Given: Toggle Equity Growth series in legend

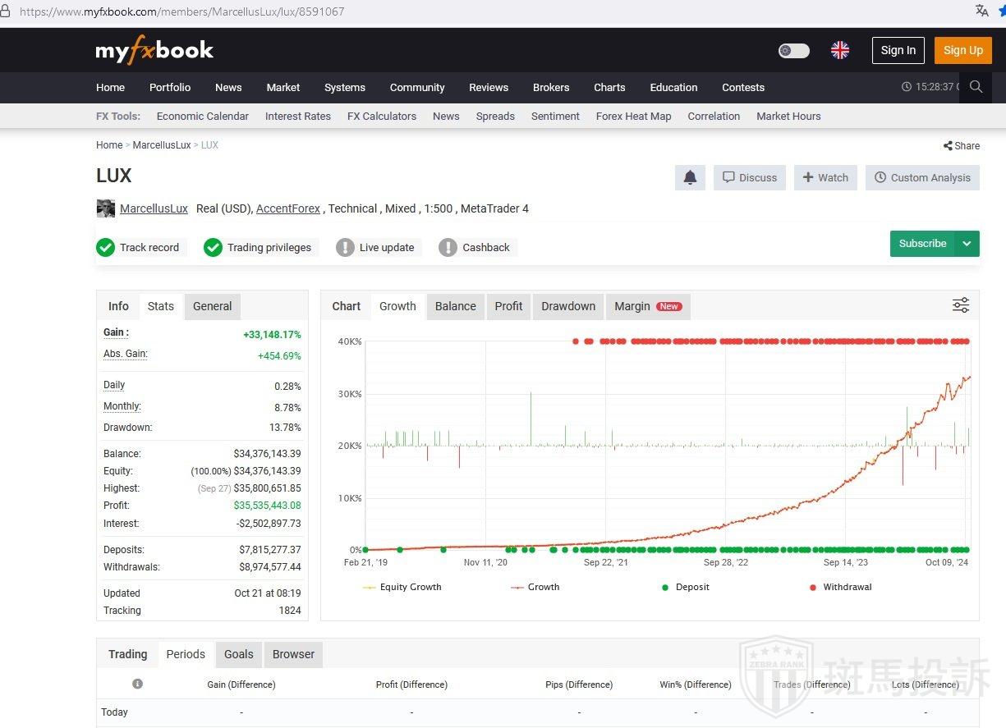Looking at the screenshot, I should tap(402, 587).
